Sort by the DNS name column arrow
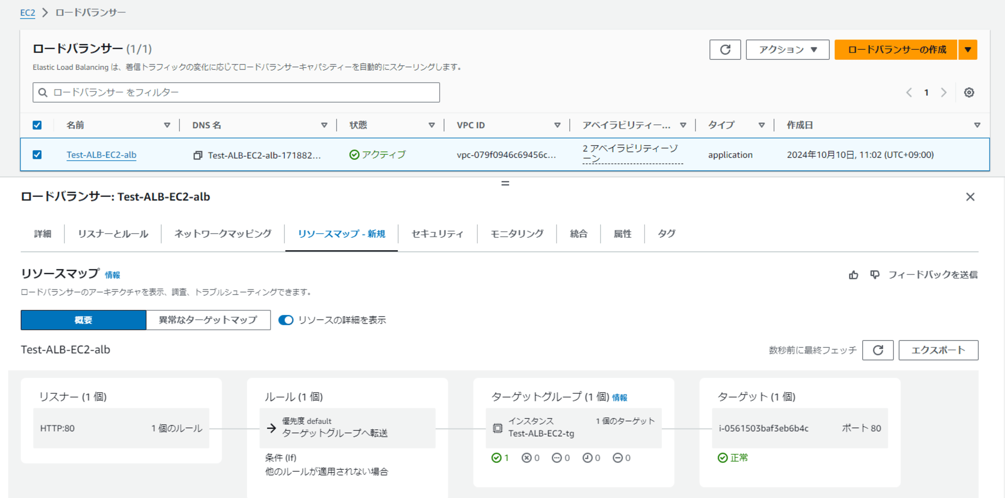This screenshot has height=498, width=1005. [324, 125]
